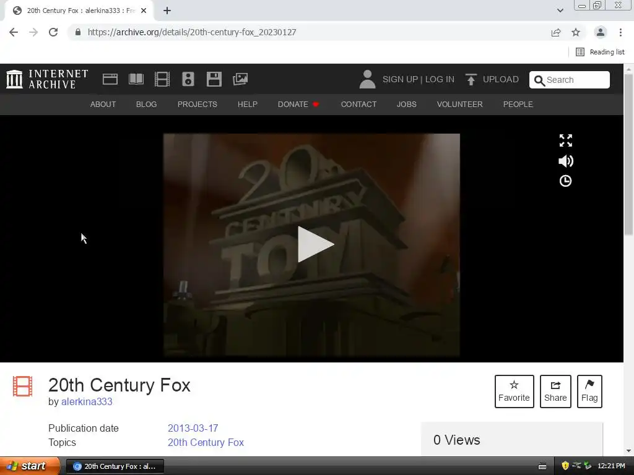Open the JOBS menu item
Image resolution: width=634 pixels, height=475 pixels.
pyautogui.click(x=406, y=104)
